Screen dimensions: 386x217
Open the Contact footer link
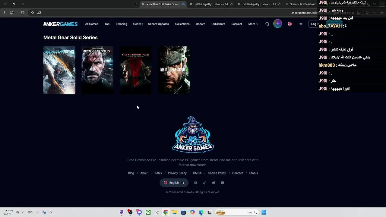pos(238,173)
